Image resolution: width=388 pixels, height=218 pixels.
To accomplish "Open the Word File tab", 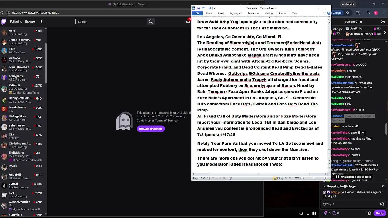I will (197, 13).
